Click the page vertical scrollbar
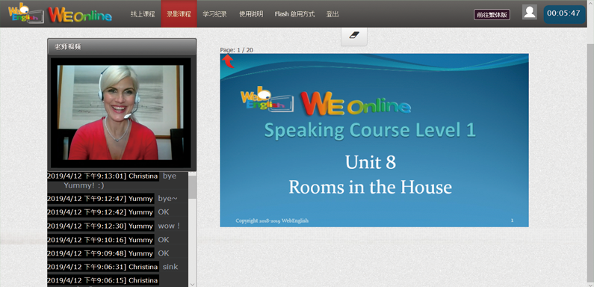 click(590, 155)
